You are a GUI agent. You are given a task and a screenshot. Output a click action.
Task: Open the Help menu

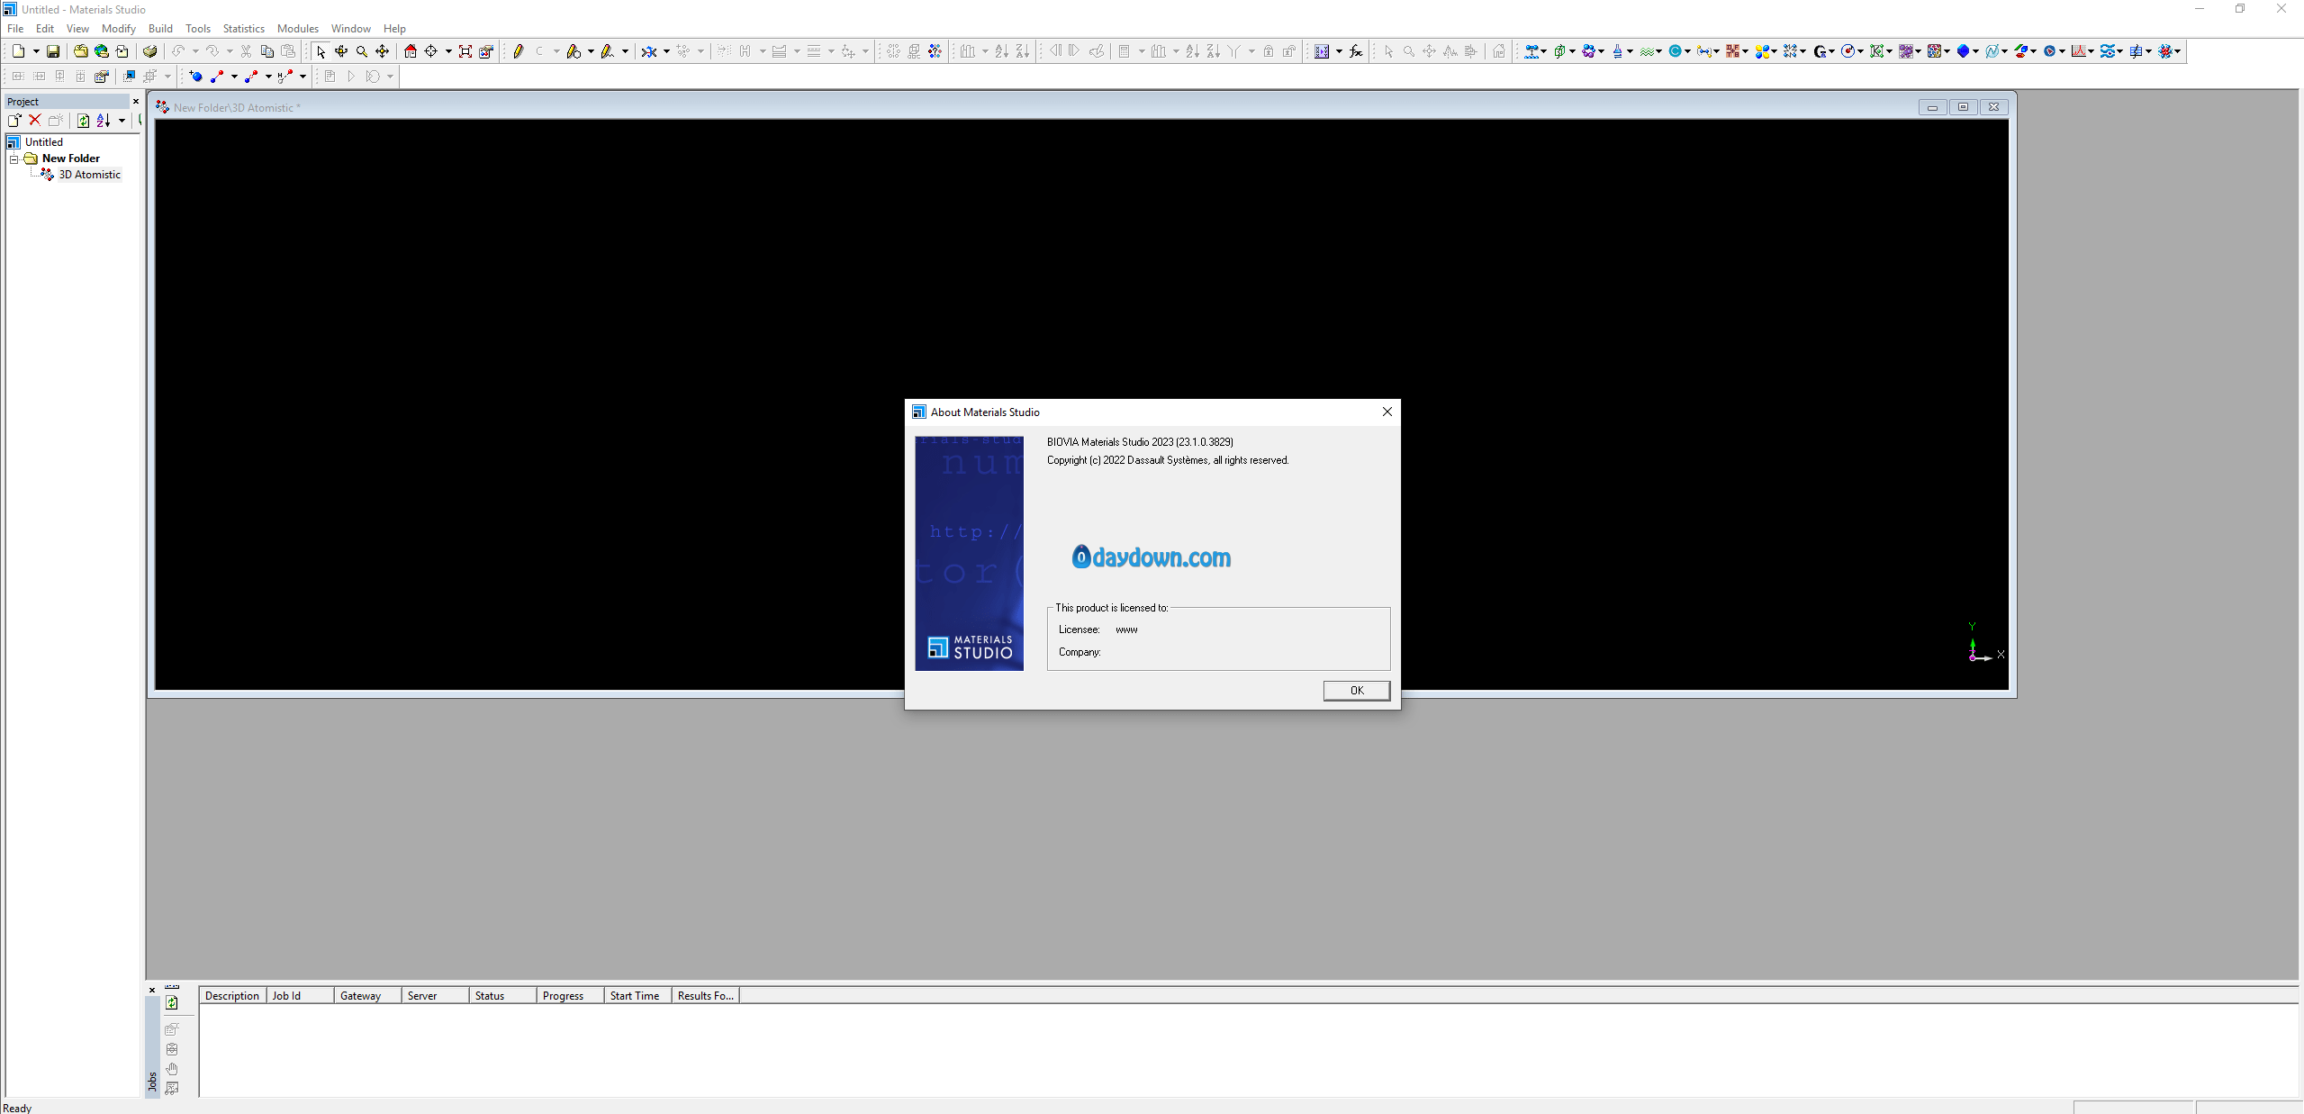click(394, 28)
